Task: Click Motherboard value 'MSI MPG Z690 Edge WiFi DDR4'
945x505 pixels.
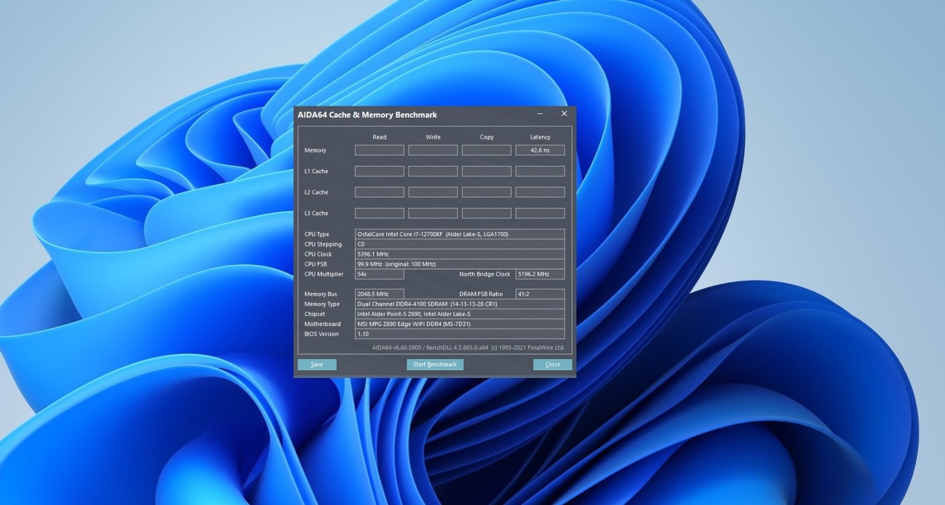Action: [x=460, y=324]
